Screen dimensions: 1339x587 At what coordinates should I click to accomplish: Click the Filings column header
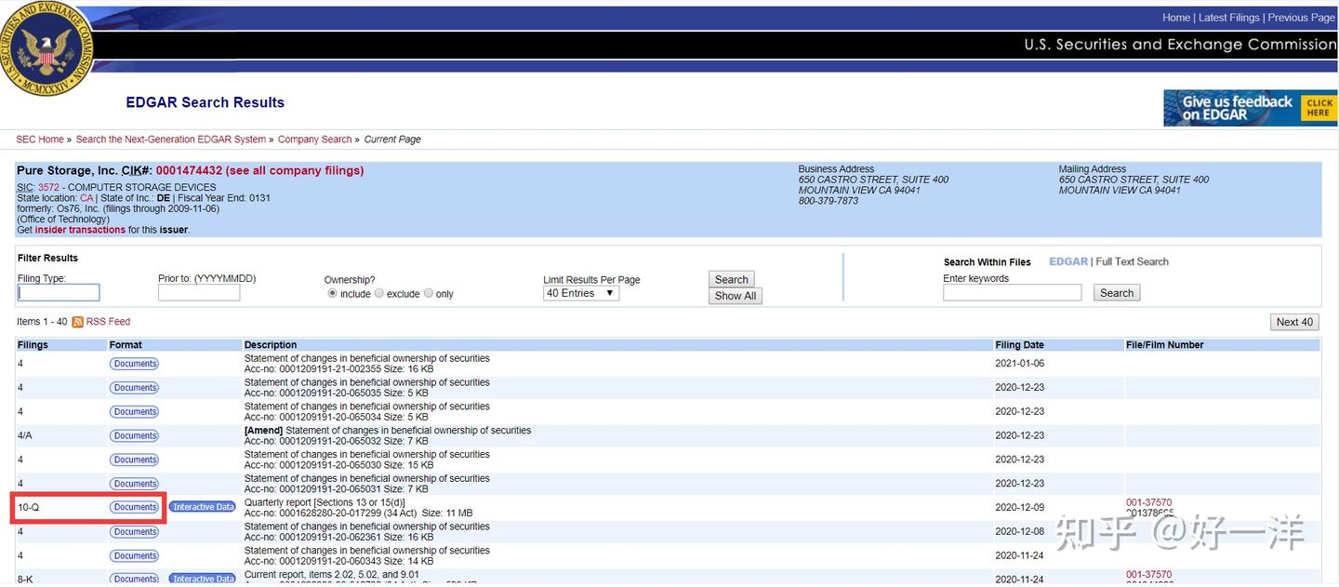coord(33,345)
